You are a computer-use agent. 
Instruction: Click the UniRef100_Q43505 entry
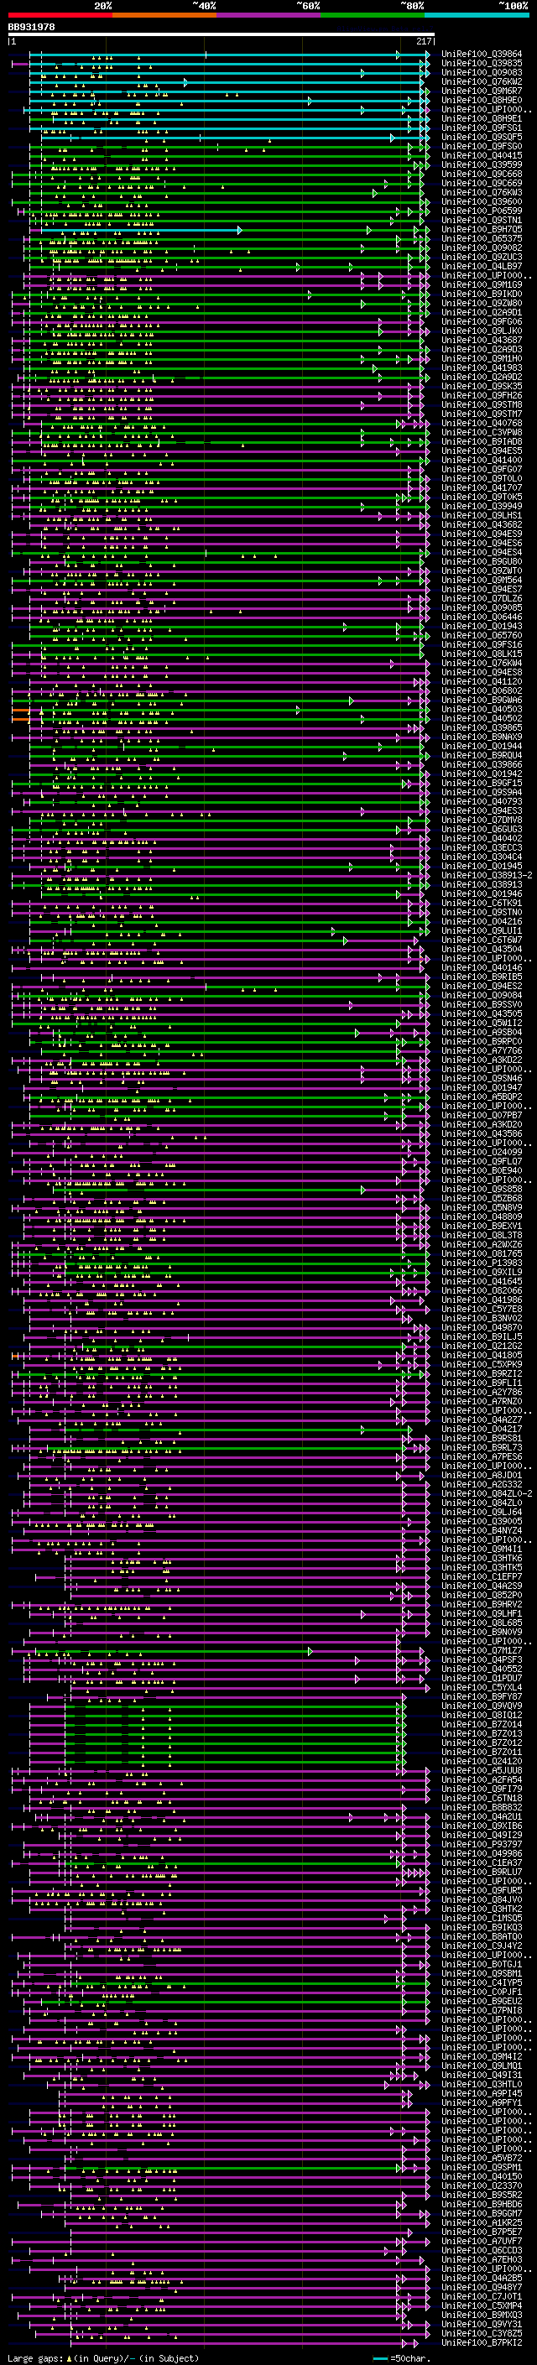coord(482,1013)
